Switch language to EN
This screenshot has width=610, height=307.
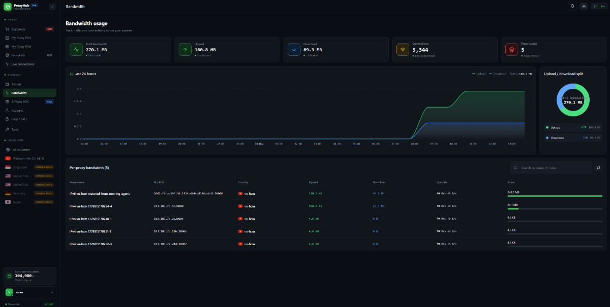click(x=602, y=6)
